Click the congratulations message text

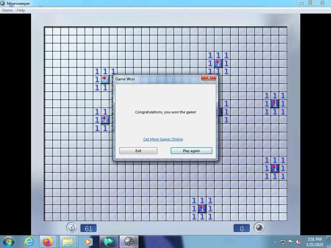[x=166, y=112]
